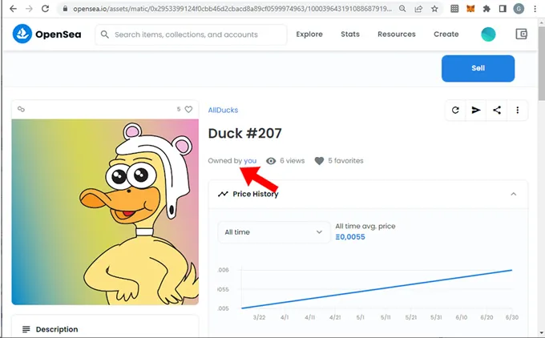Click the OpenSea logo

point(45,34)
